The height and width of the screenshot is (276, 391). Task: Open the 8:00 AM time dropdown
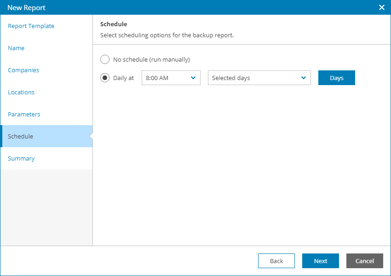(166, 78)
